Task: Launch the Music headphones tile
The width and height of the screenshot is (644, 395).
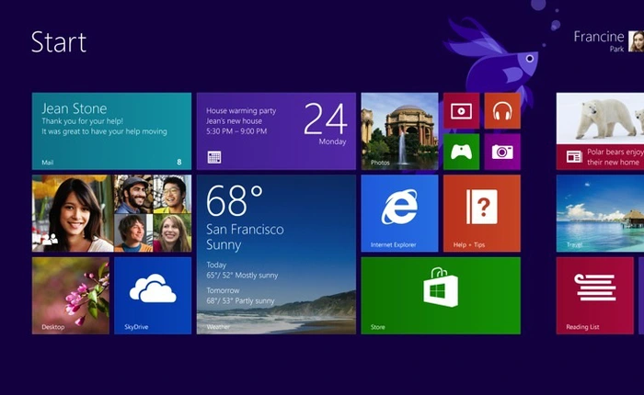Action: pyautogui.click(x=502, y=111)
